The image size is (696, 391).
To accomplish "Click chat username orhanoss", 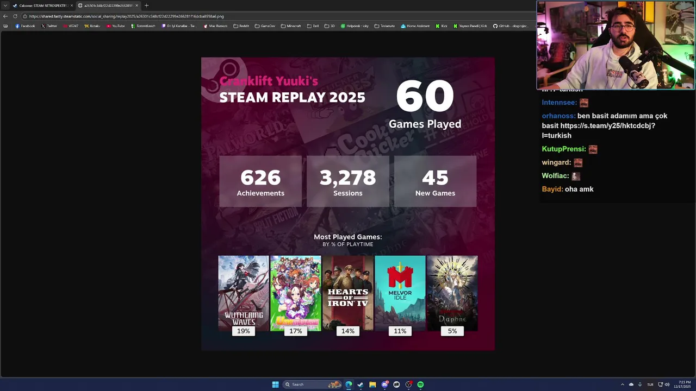I will click(558, 116).
